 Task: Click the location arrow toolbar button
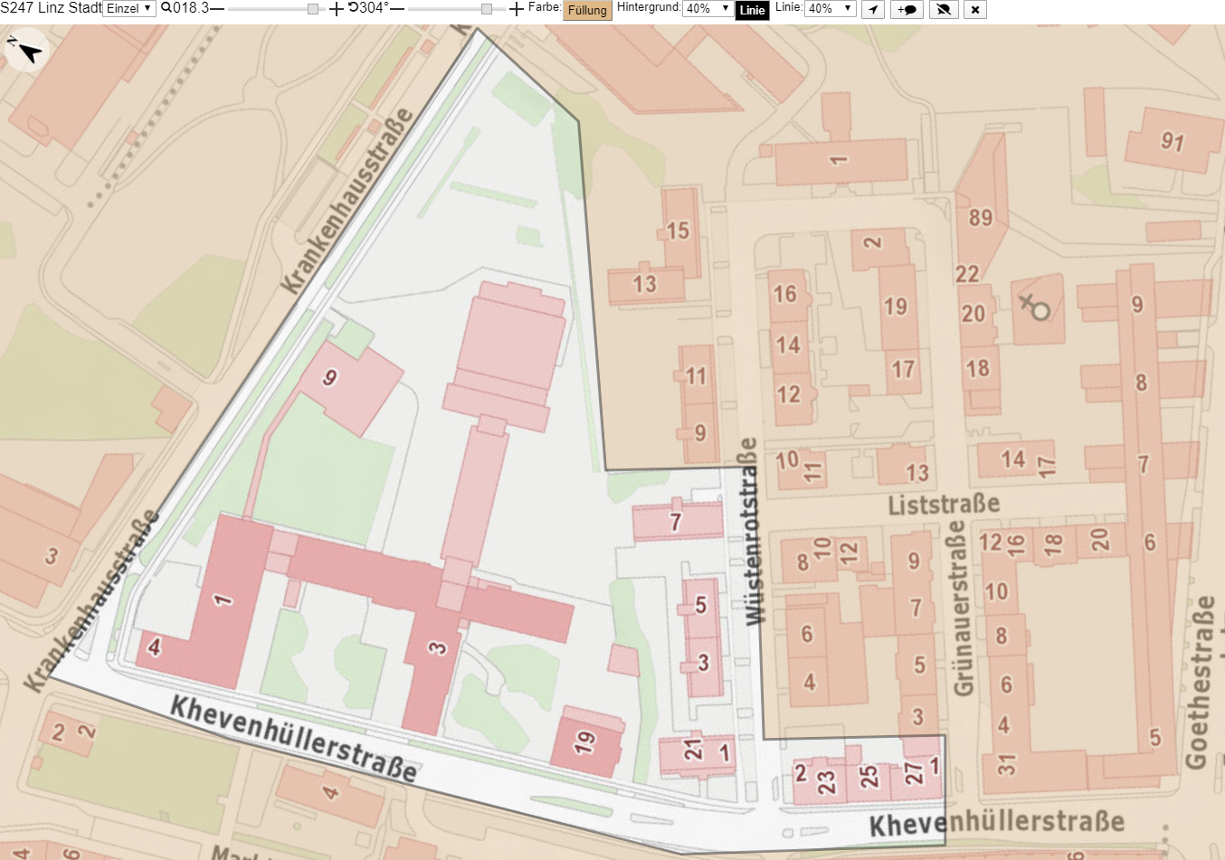pyautogui.click(x=872, y=9)
